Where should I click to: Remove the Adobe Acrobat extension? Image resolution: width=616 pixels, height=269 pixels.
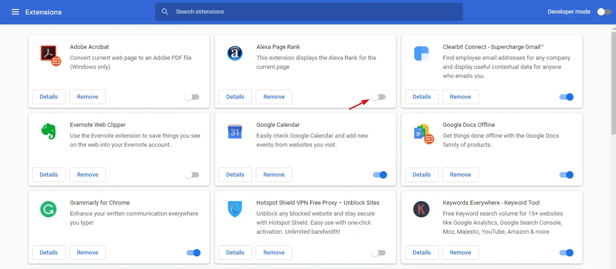coord(88,97)
